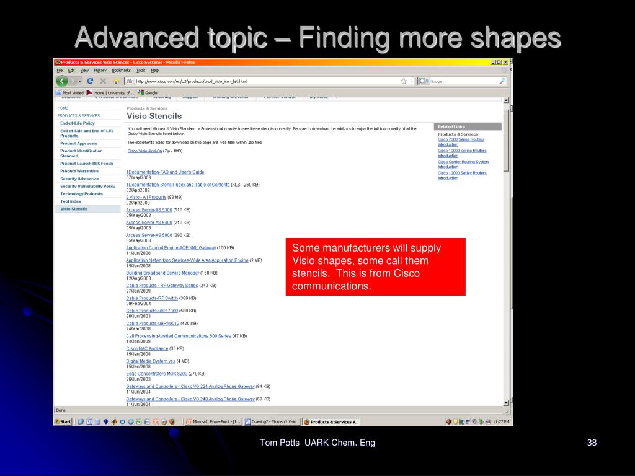Image resolution: width=635 pixels, height=476 pixels.
Task: Open the Bookmarks menu
Action: [x=122, y=70]
